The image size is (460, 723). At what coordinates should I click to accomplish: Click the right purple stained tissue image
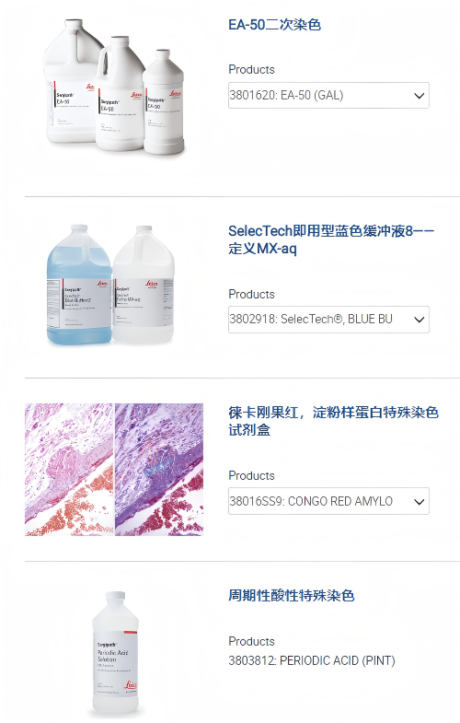159,470
